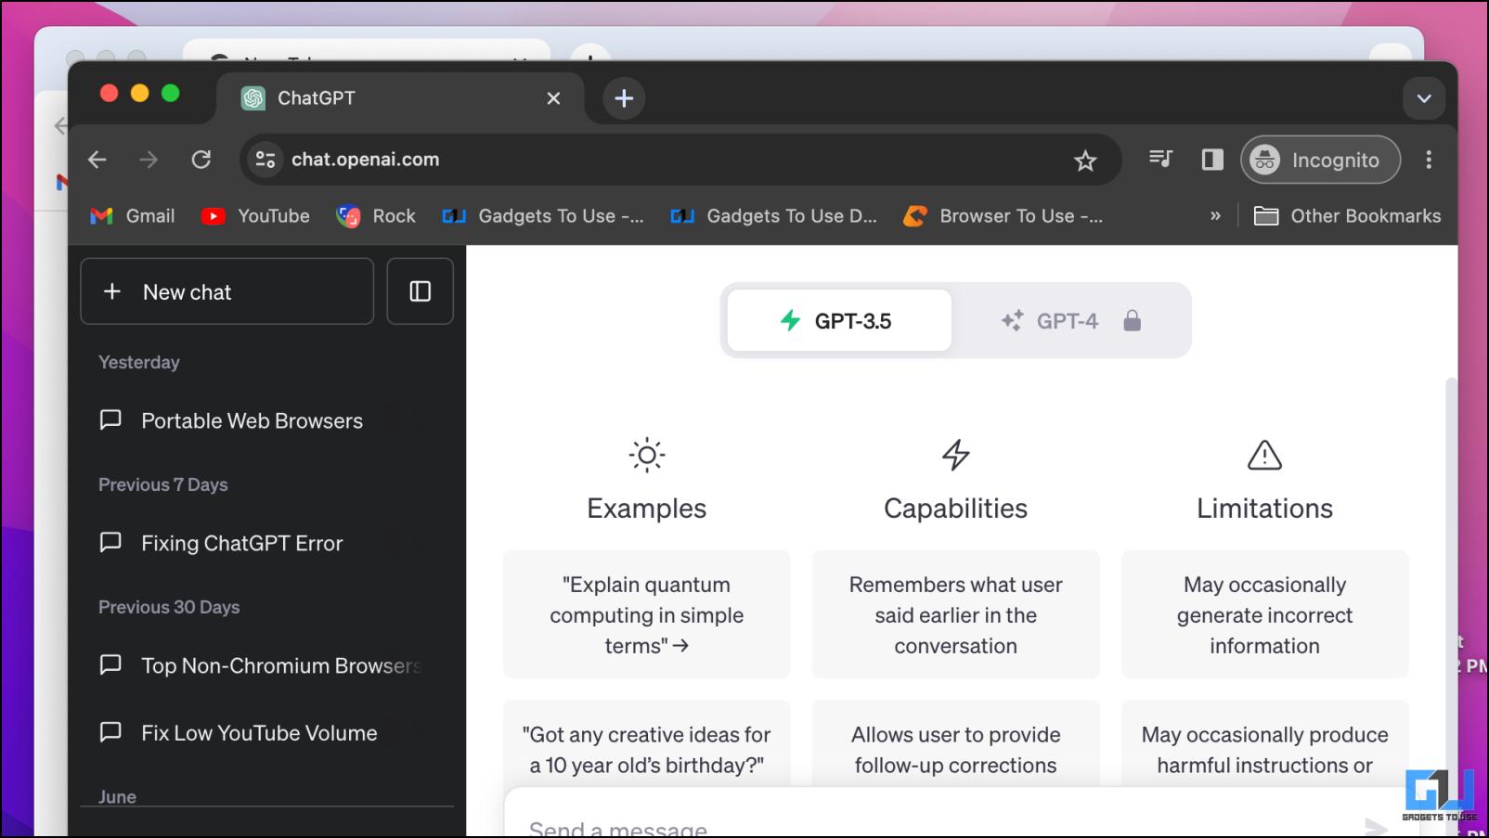1489x838 pixels.
Task: Open a new browser tab with plus
Action: pyautogui.click(x=624, y=98)
